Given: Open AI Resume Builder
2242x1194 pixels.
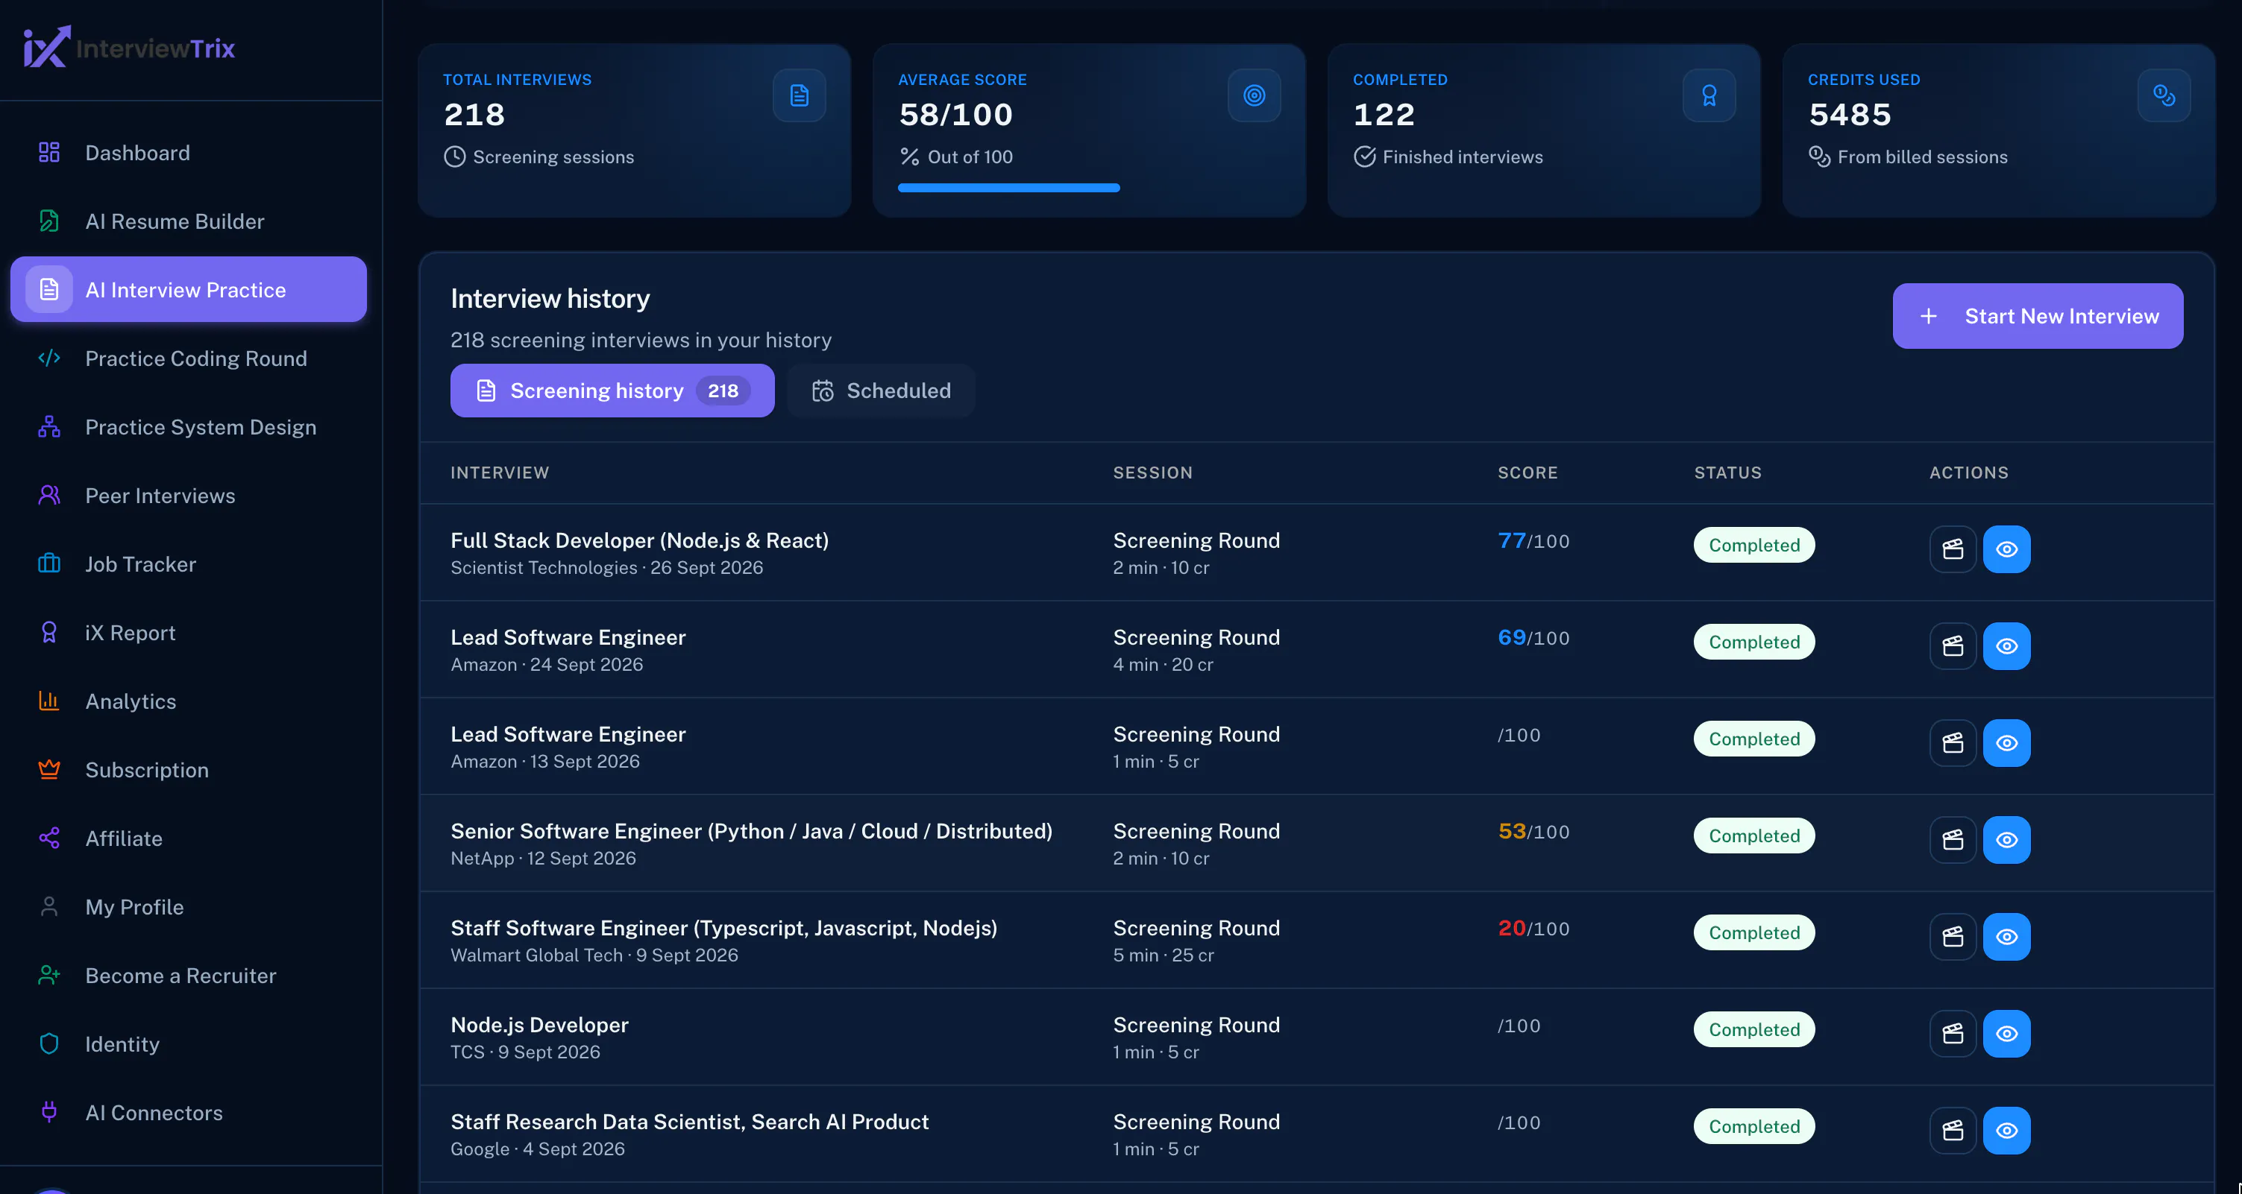Looking at the screenshot, I should (x=188, y=221).
